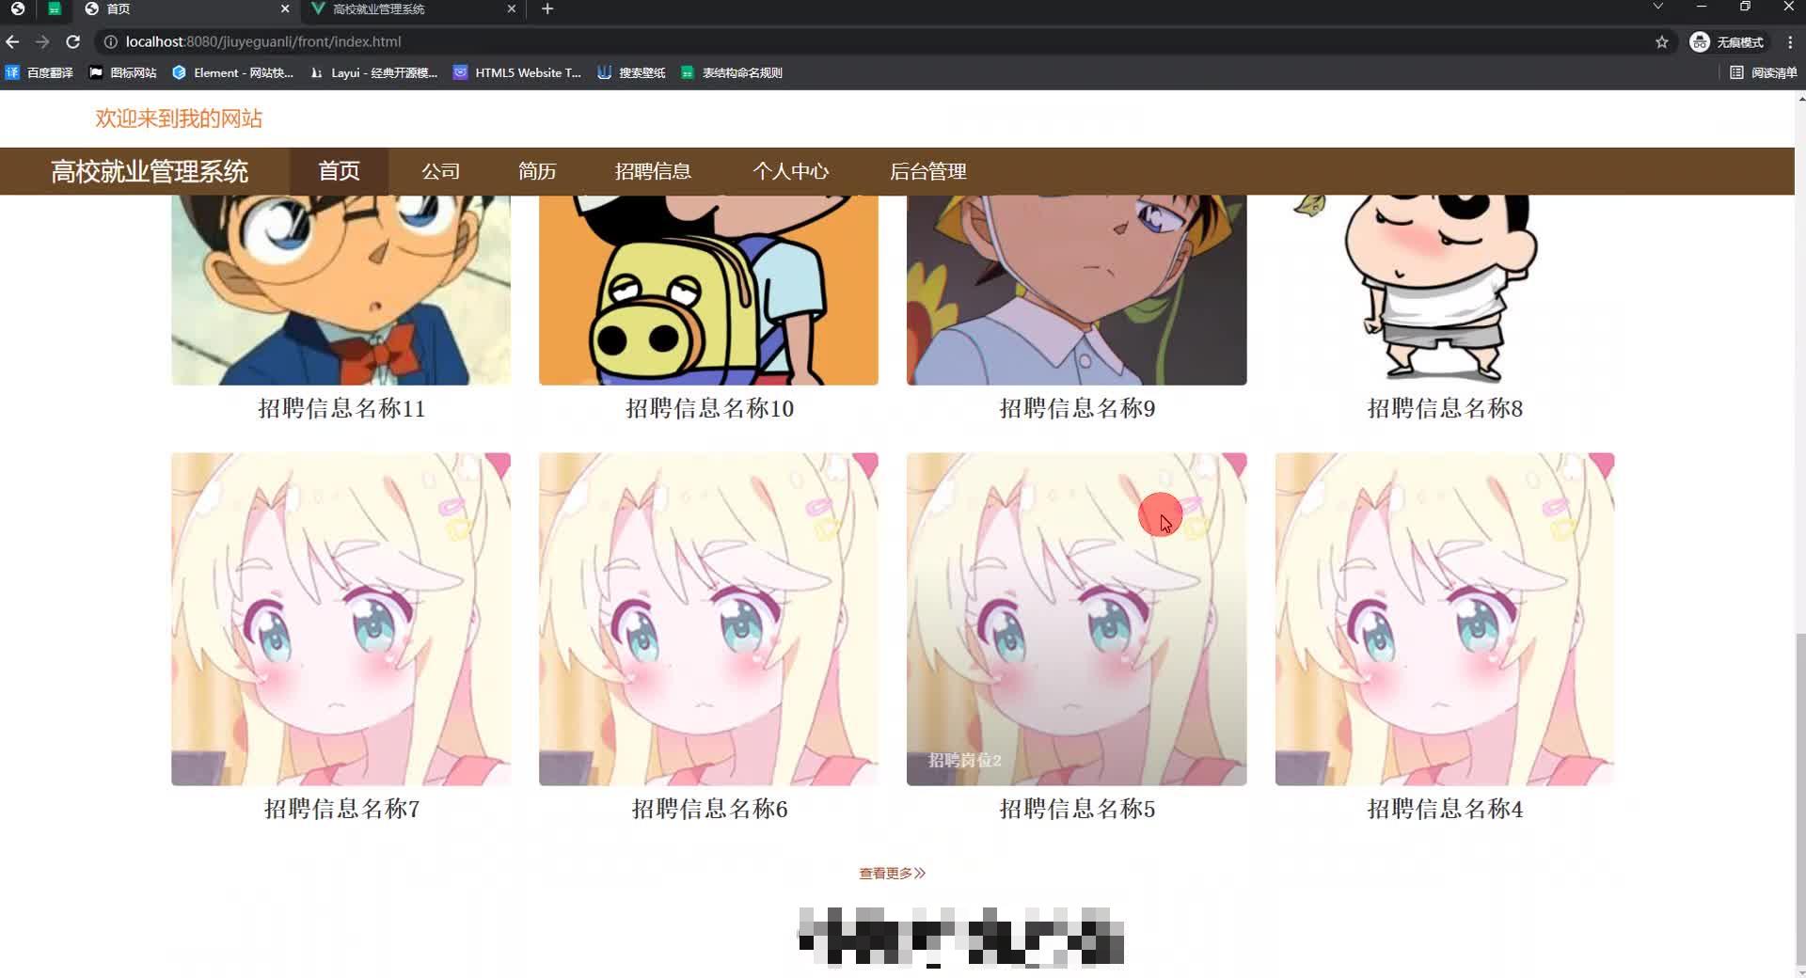Open 后台管理 in the navigation bar

coord(927,171)
